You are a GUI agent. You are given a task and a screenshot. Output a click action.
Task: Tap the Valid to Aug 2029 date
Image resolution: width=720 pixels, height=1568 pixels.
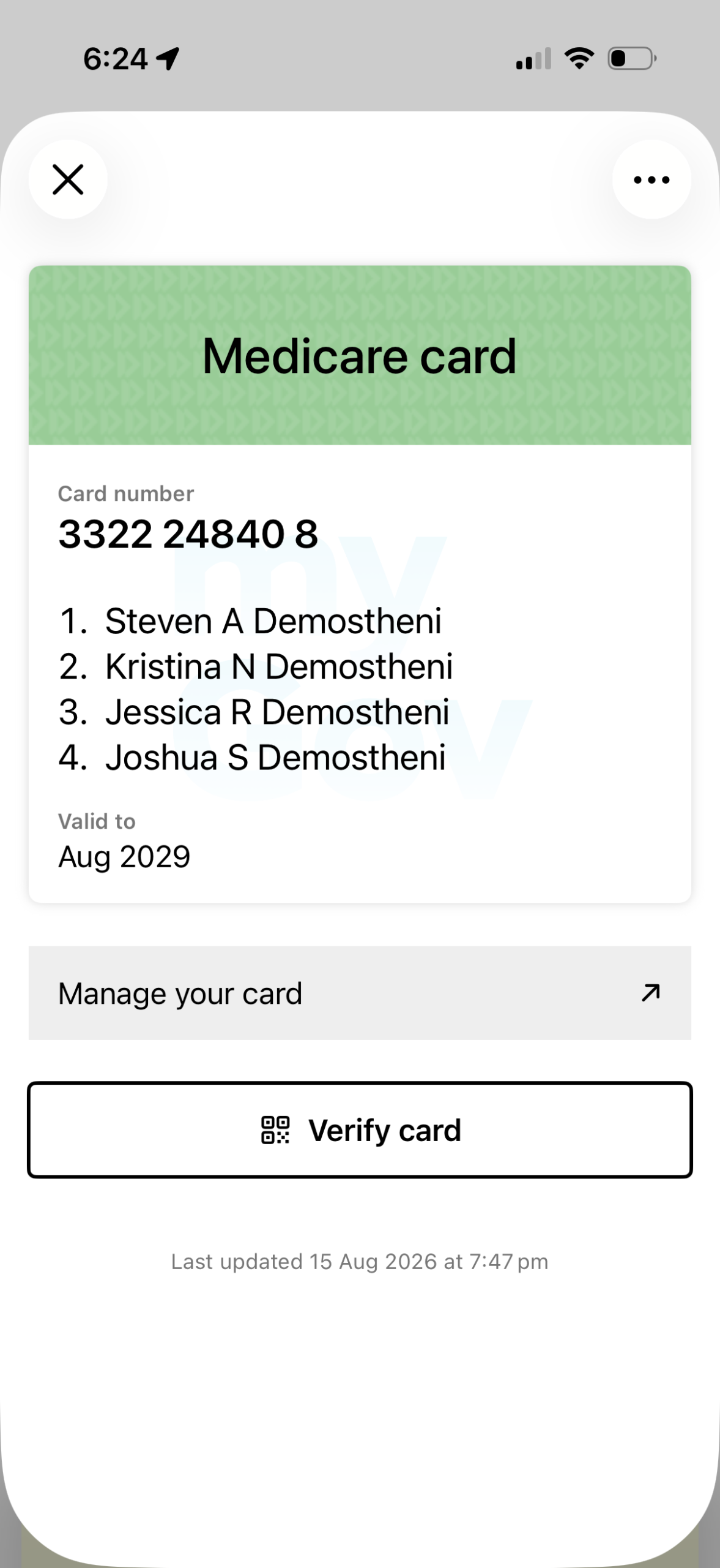[124, 856]
